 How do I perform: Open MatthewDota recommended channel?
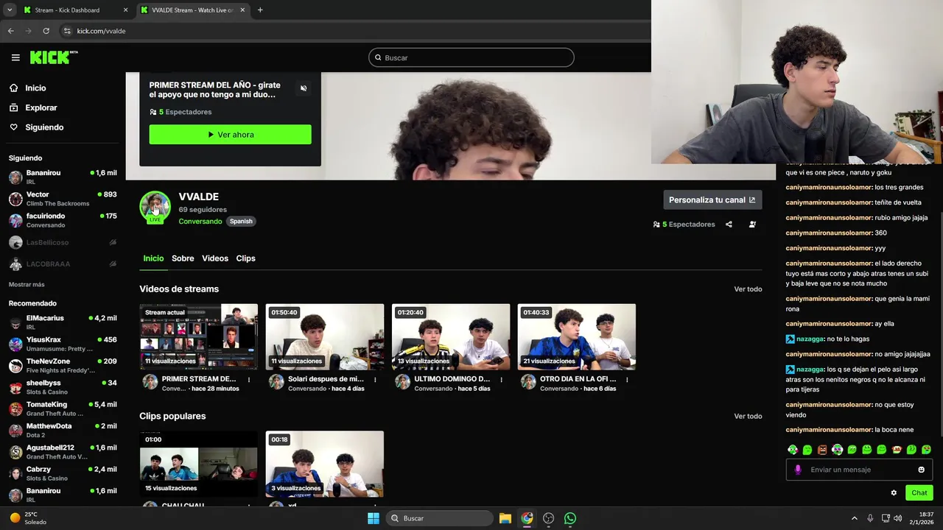pyautogui.click(x=63, y=430)
